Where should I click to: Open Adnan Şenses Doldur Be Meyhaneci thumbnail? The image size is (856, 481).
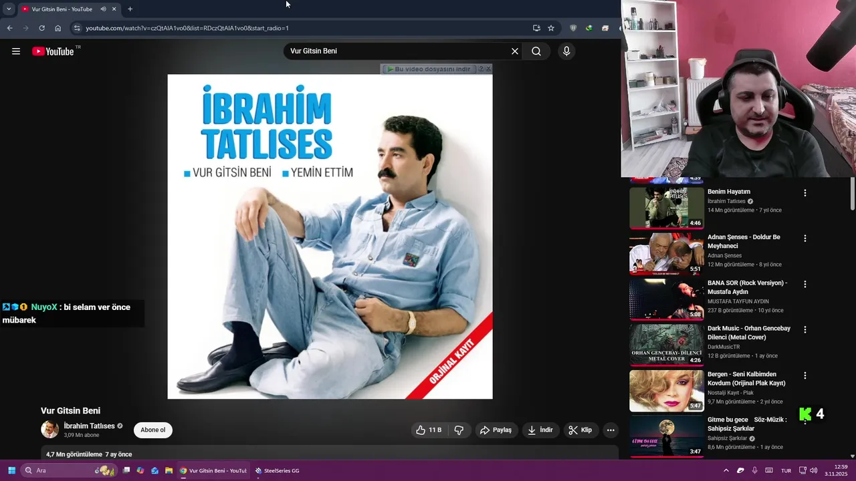point(667,254)
